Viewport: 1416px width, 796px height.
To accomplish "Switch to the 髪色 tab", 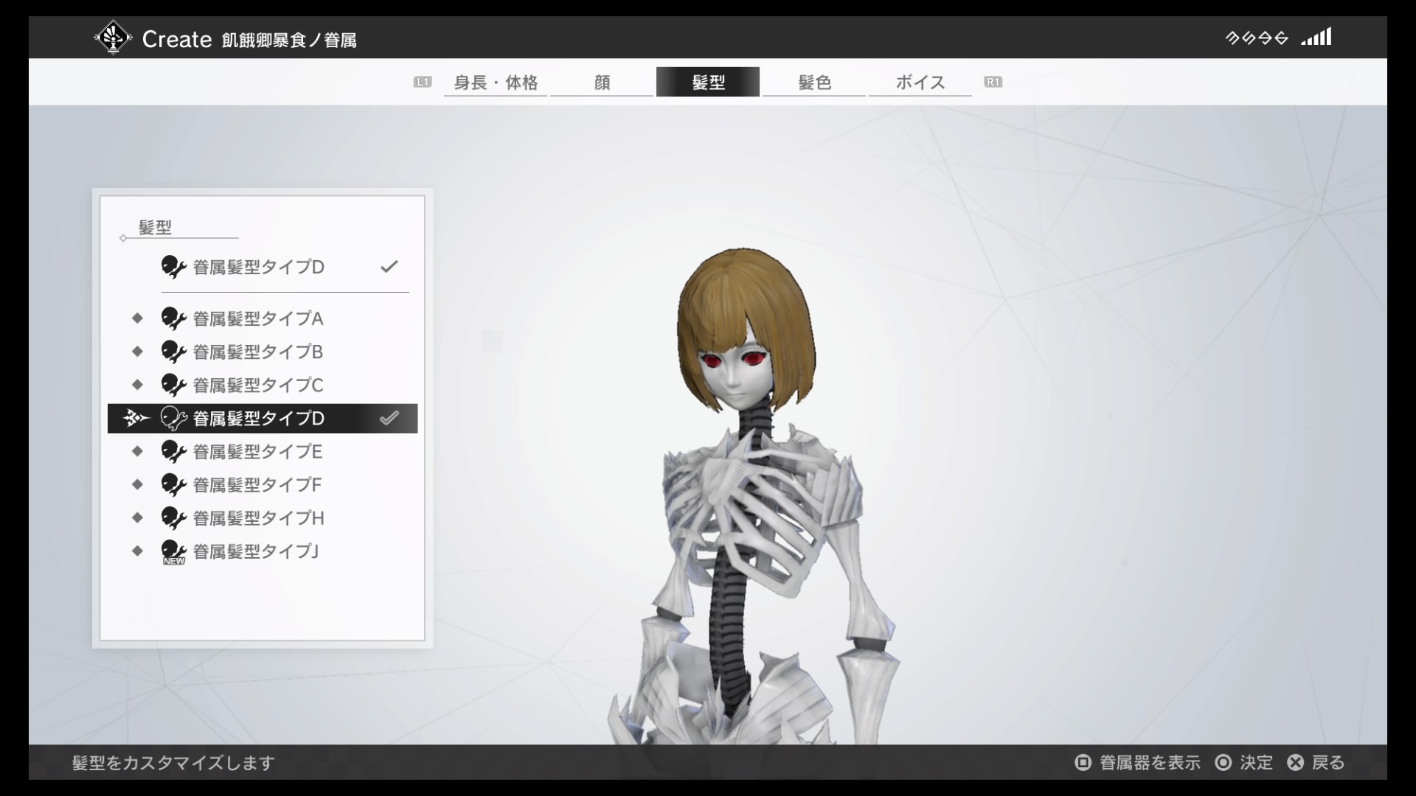I will click(x=814, y=82).
